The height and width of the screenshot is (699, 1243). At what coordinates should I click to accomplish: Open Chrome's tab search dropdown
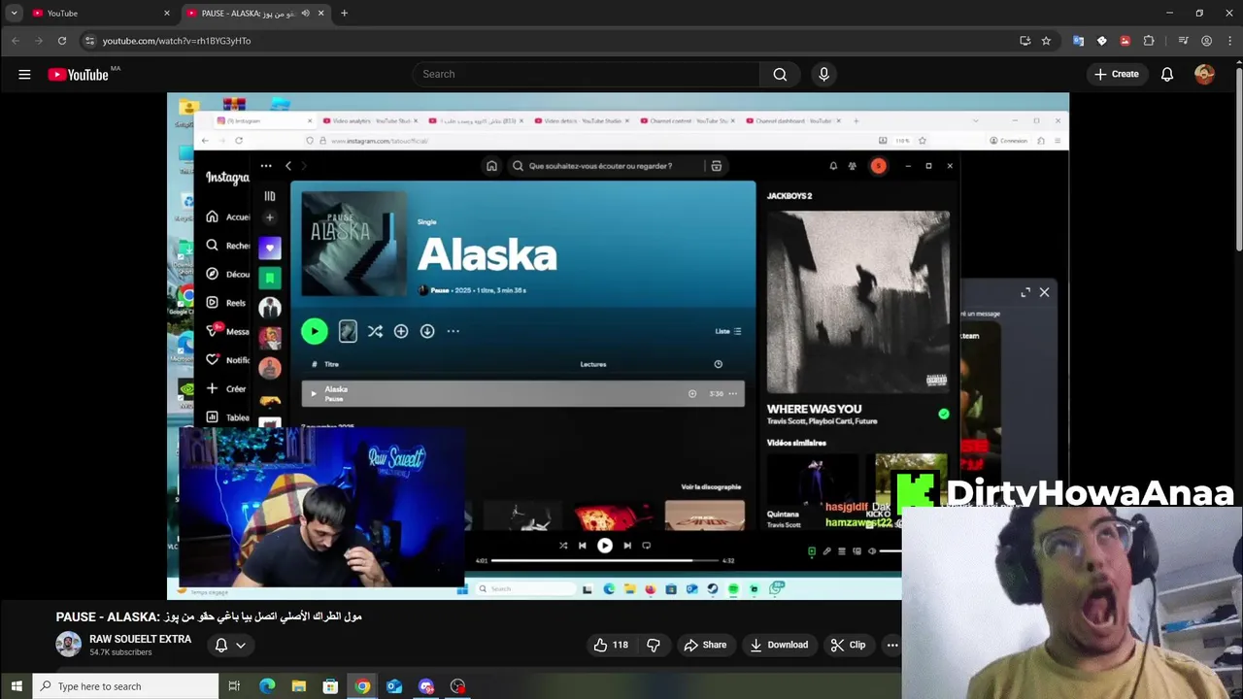pos(14,13)
